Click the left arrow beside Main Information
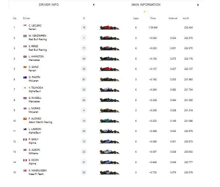This screenshot has width=220, height=187. [x=93, y=5]
